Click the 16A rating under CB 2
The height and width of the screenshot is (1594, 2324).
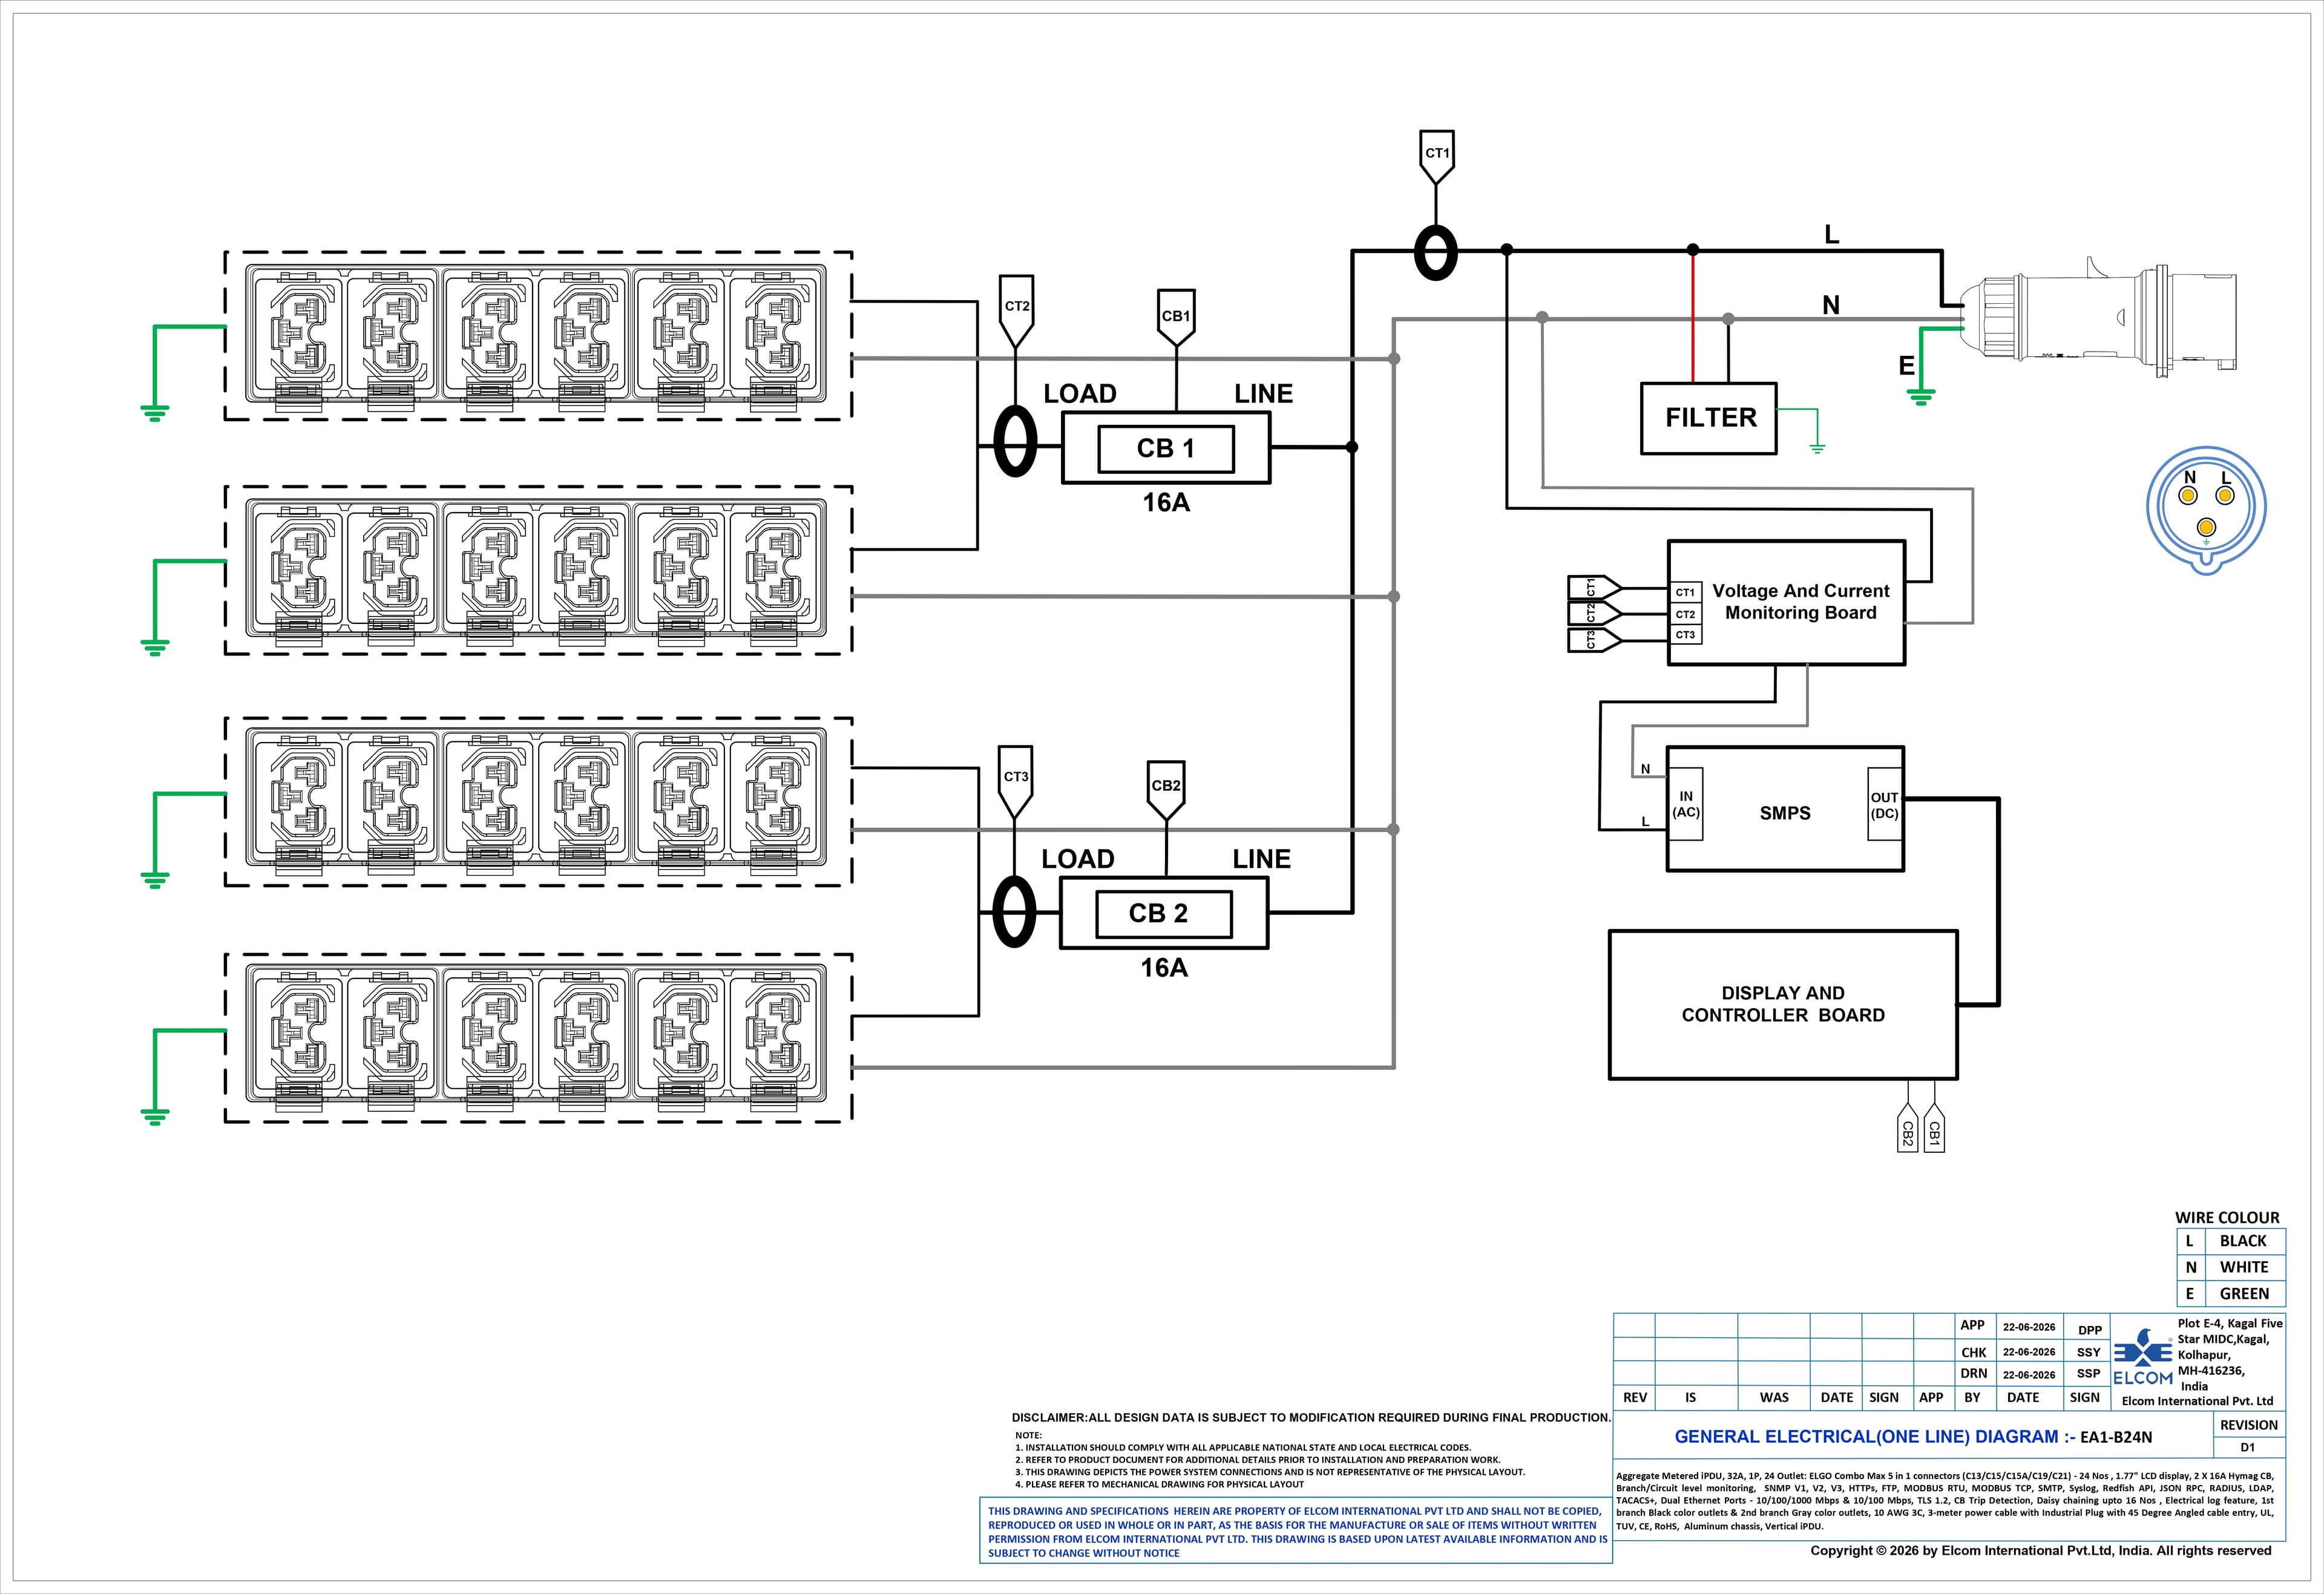(x=1164, y=967)
